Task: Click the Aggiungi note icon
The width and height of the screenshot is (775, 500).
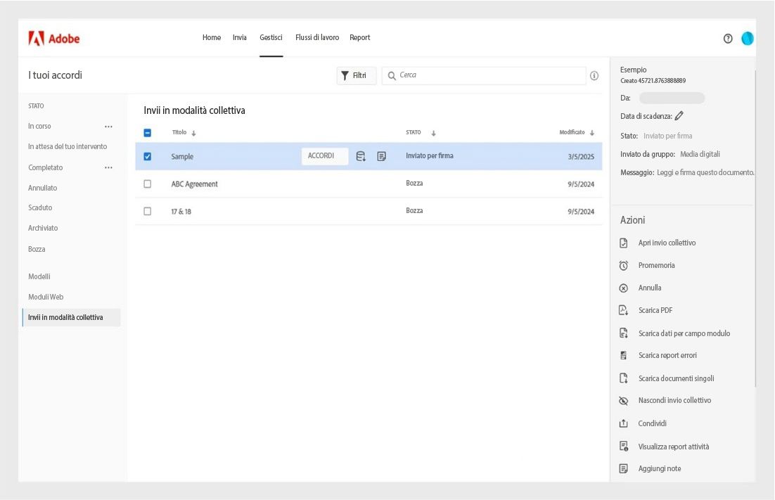Action: (x=623, y=468)
